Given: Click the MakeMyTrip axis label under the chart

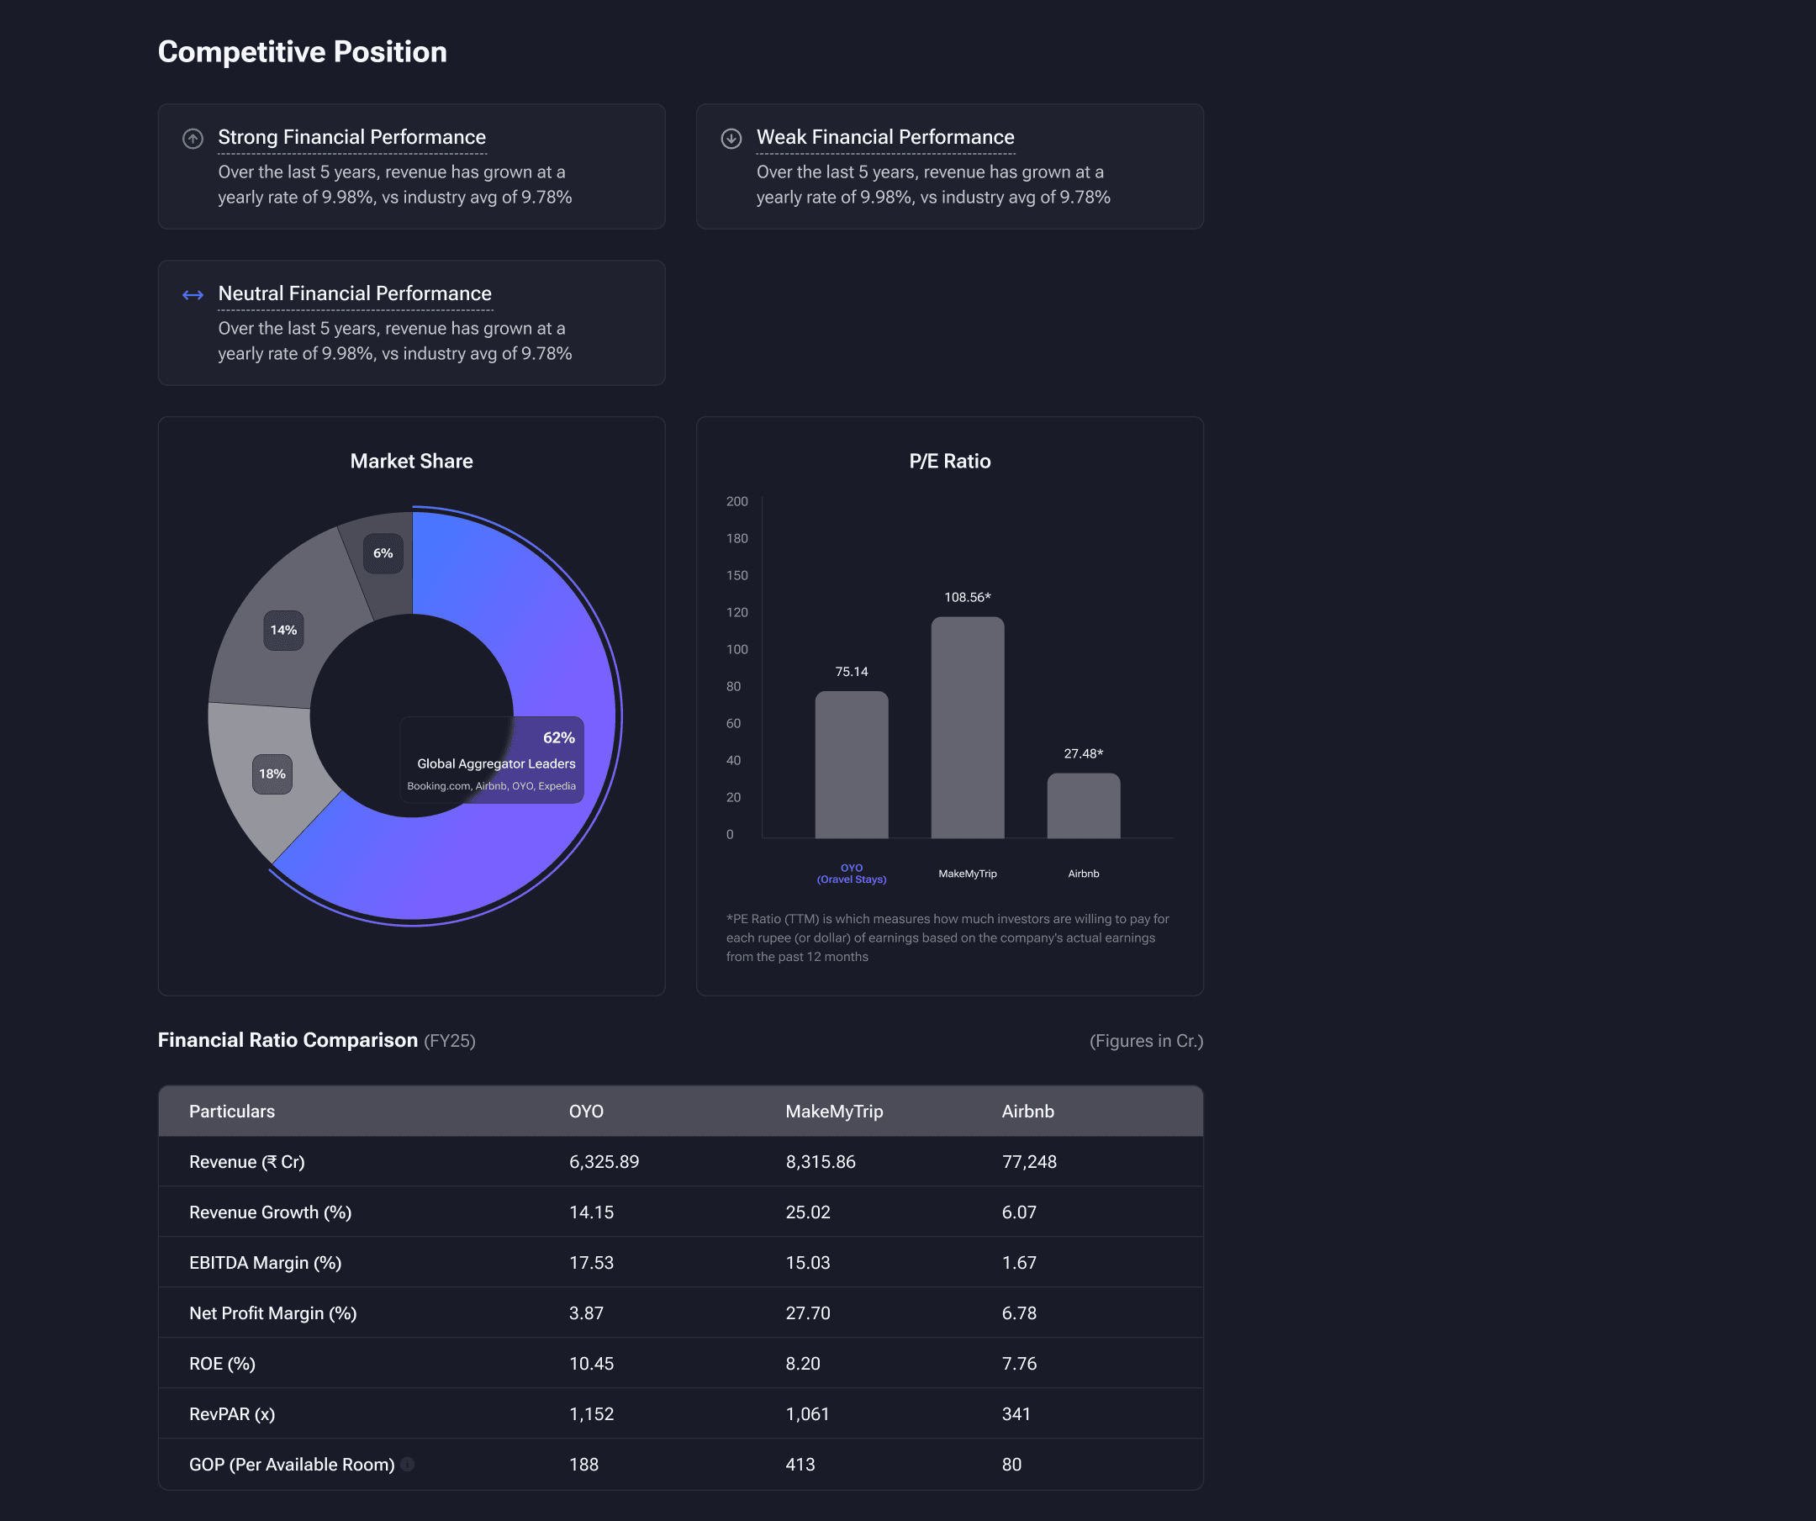Looking at the screenshot, I should (968, 874).
